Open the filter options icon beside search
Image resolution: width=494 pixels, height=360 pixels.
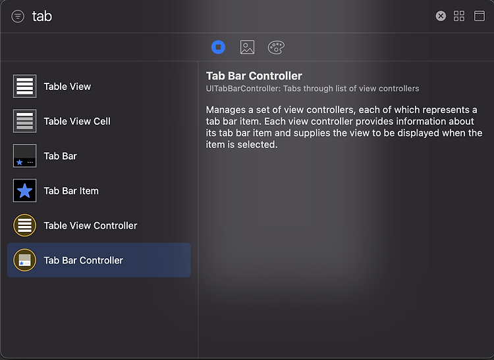click(x=18, y=16)
